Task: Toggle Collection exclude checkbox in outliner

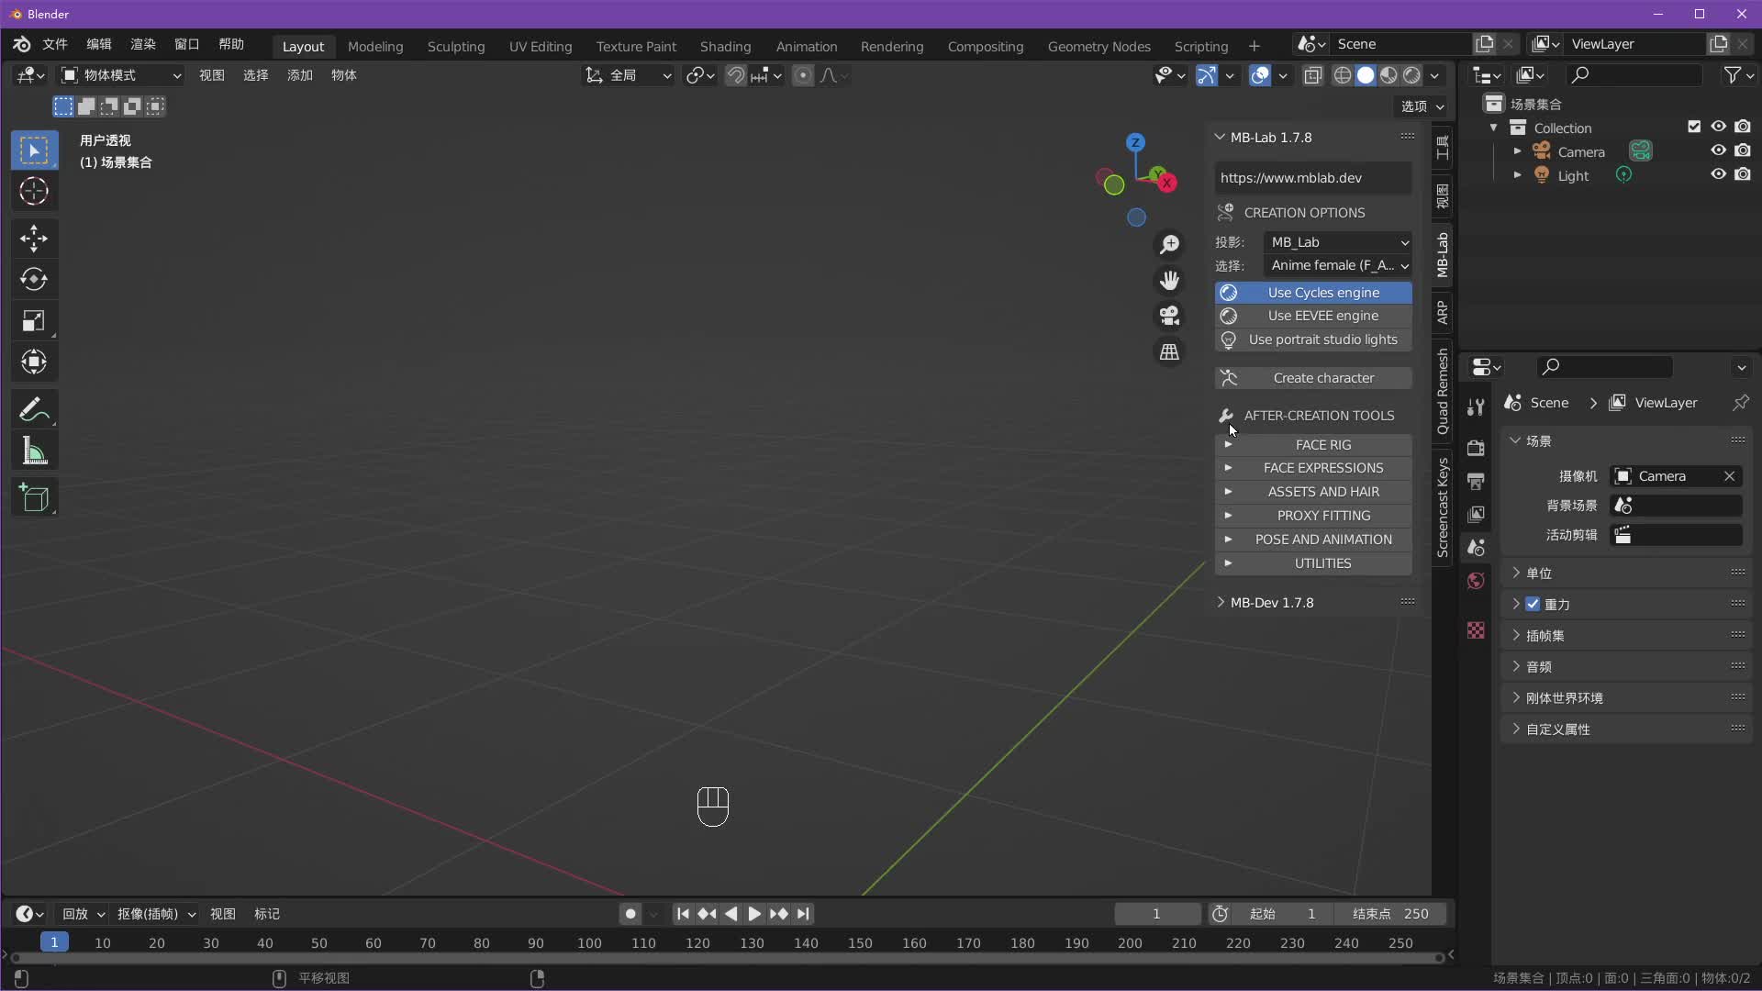Action: pos(1694,127)
